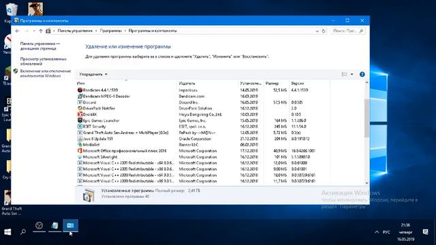This screenshot has height=245, width=436.
Task: Open the first pinned taskbar app
Action: click(x=39, y=225)
